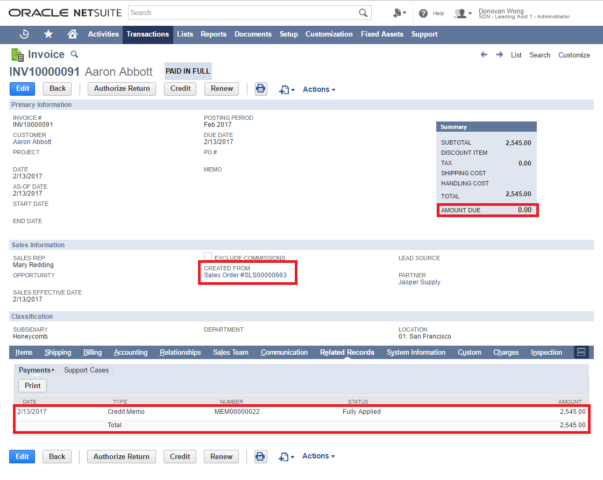Open the 2/13/2017 payment date link
The image size is (603, 480).
32,412
